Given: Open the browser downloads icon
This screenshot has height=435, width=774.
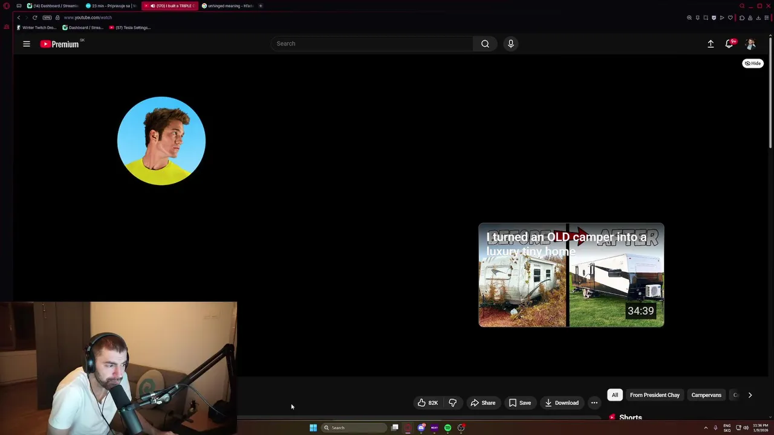Looking at the screenshot, I should tap(758, 18).
